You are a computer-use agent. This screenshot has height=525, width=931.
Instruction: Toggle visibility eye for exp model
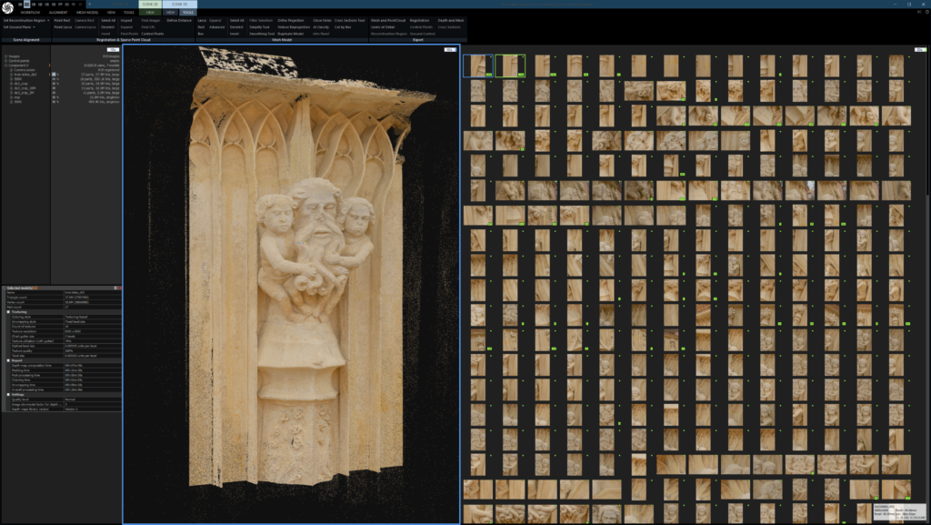pos(54,97)
